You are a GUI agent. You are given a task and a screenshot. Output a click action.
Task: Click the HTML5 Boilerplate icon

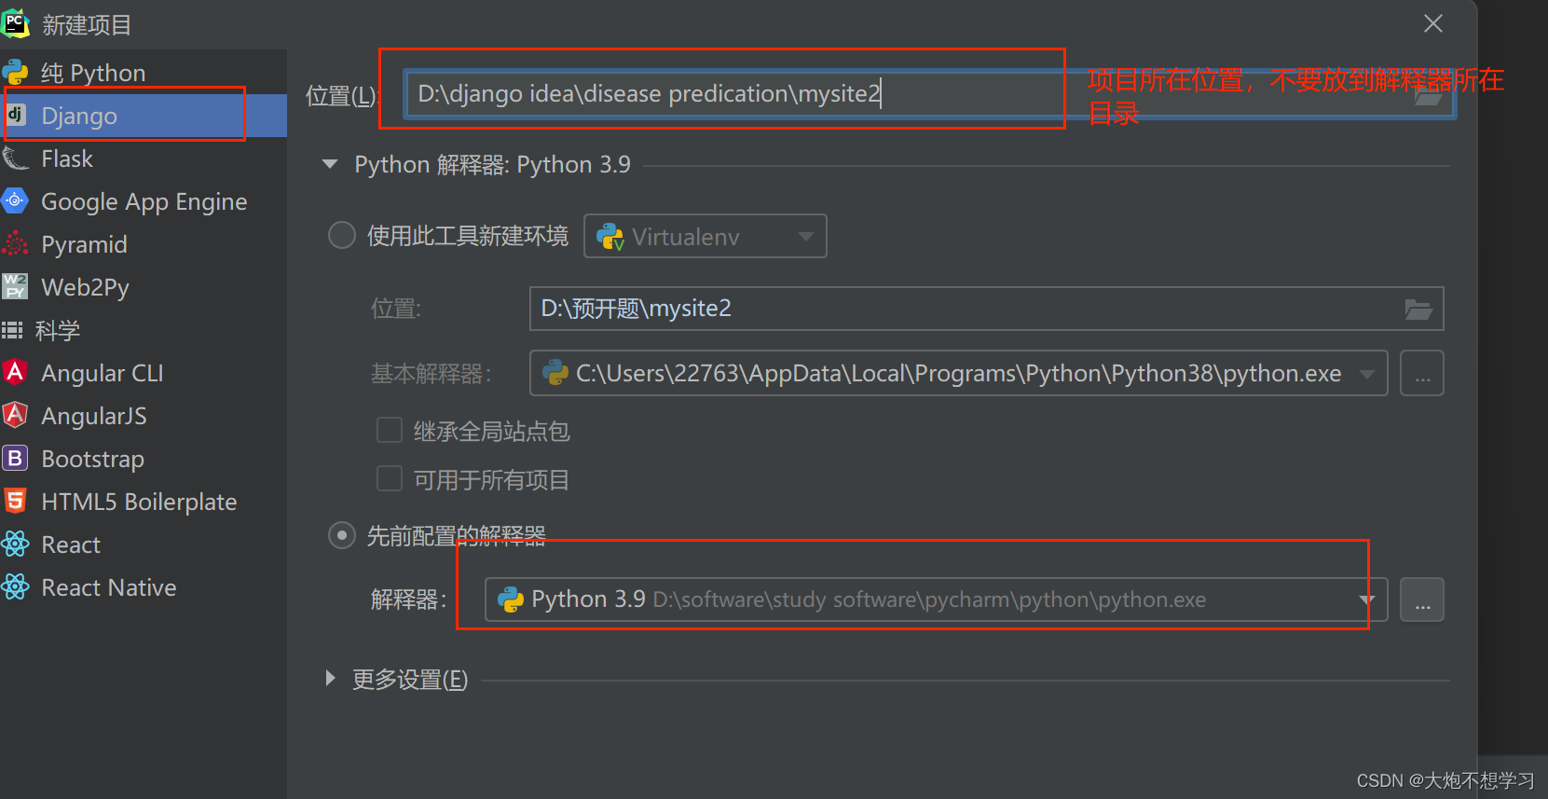pos(15,501)
